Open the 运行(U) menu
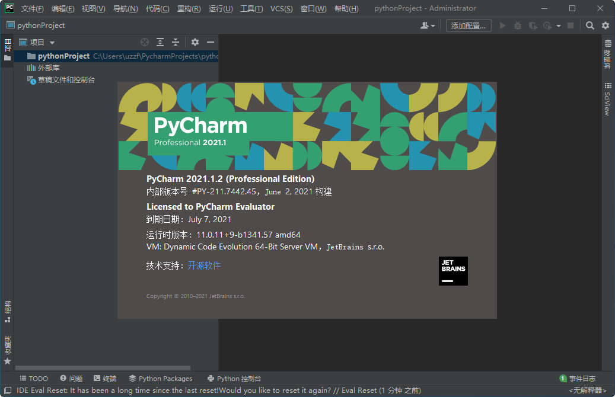 [221, 9]
